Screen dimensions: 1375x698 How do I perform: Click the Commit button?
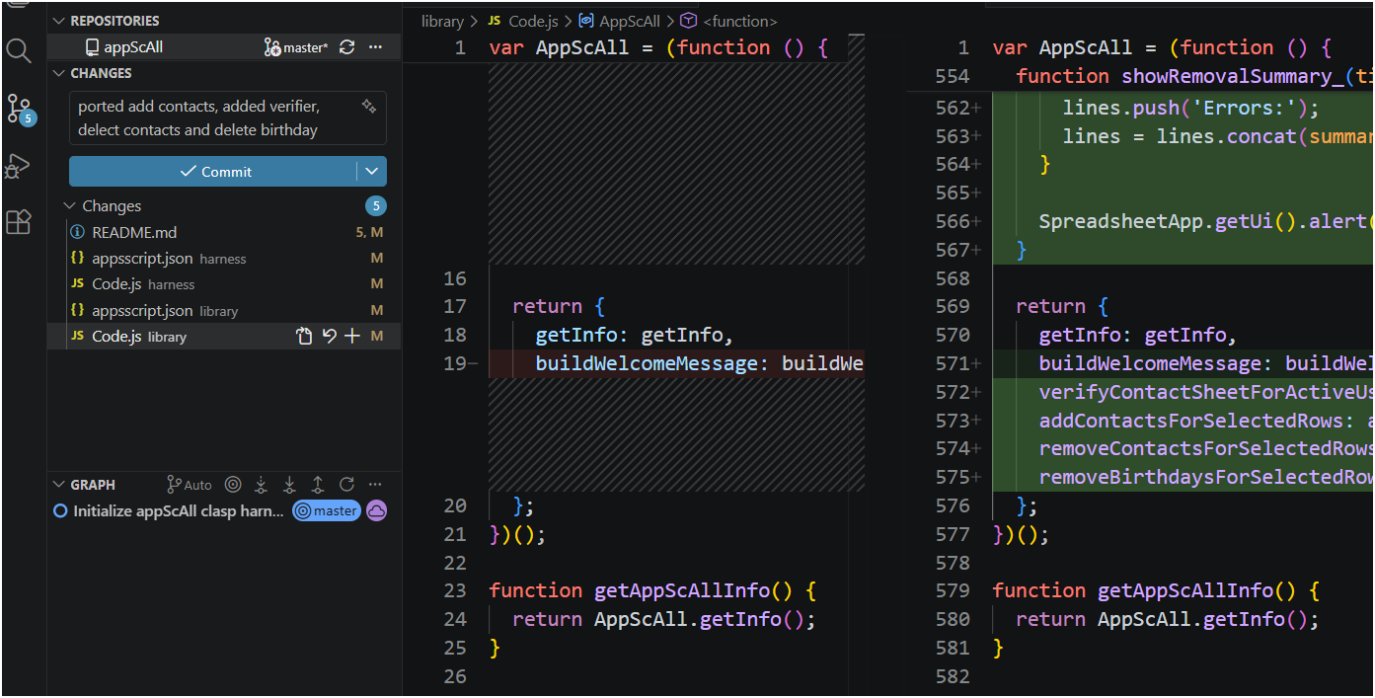[x=213, y=172]
